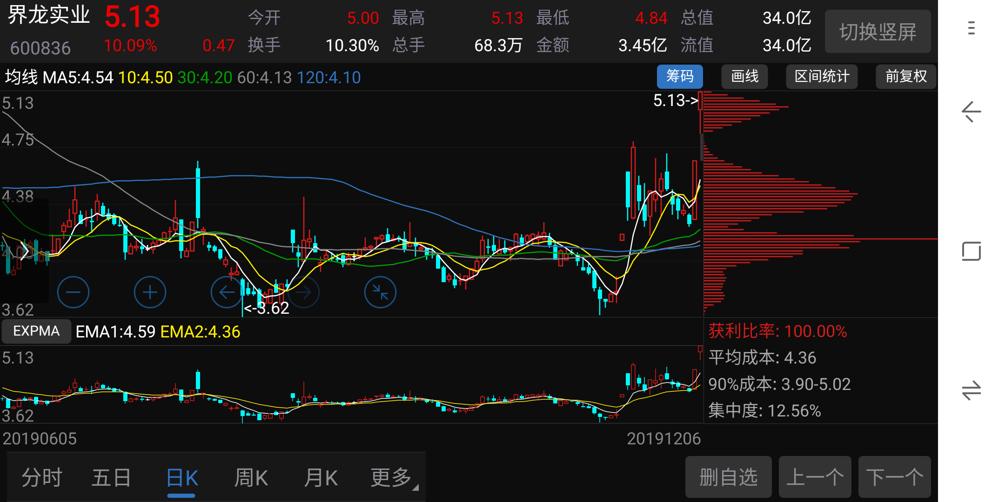Tap the 获利比率: 100.00% text
This screenshot has height=502, width=1005.
pos(777,331)
